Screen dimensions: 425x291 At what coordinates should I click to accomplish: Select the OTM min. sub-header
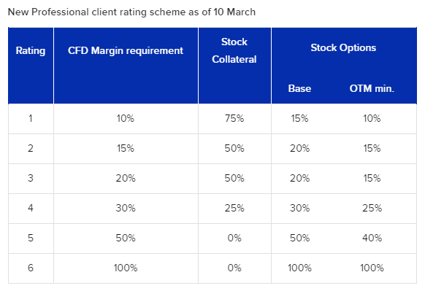pos(372,88)
